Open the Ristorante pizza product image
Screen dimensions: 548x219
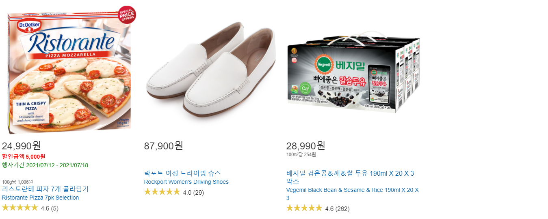[x=70, y=70]
